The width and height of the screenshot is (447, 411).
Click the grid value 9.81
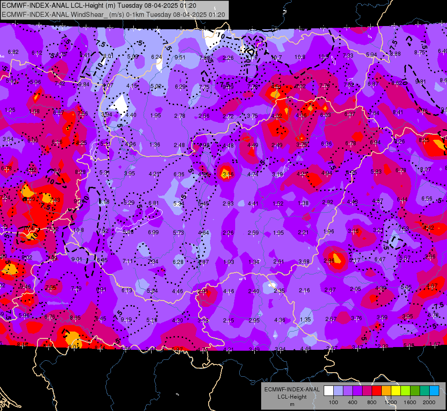[421, 82]
